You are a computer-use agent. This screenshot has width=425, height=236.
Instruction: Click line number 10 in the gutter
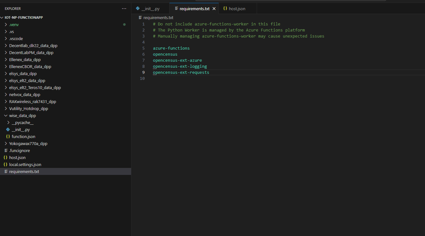coord(142,79)
